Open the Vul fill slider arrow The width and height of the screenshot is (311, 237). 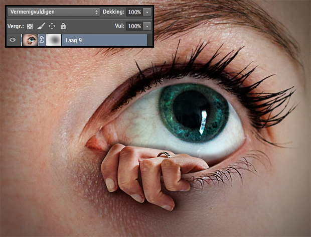147,26
